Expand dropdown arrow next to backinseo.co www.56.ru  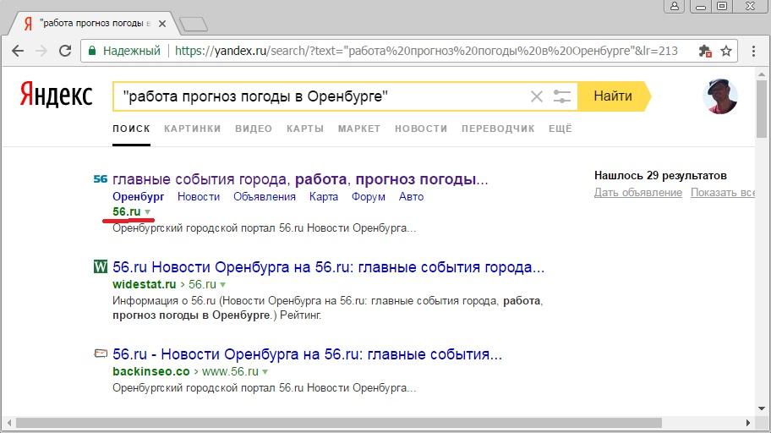pos(265,372)
